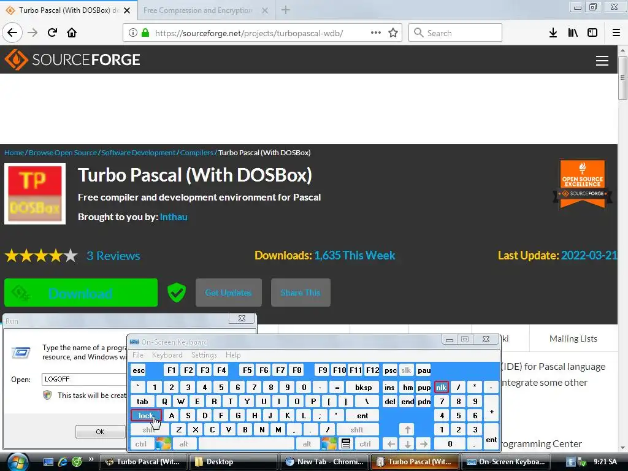Open the Mailing Lists tab

573,339
